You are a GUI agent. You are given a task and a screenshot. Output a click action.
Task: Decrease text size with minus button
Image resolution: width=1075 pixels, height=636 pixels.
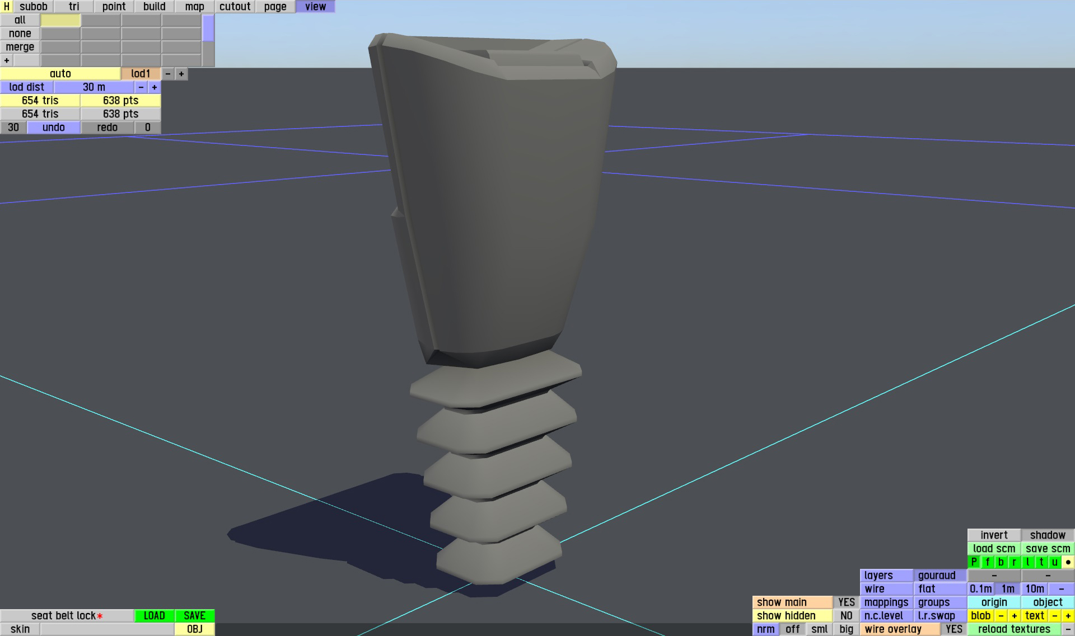(x=1054, y=616)
